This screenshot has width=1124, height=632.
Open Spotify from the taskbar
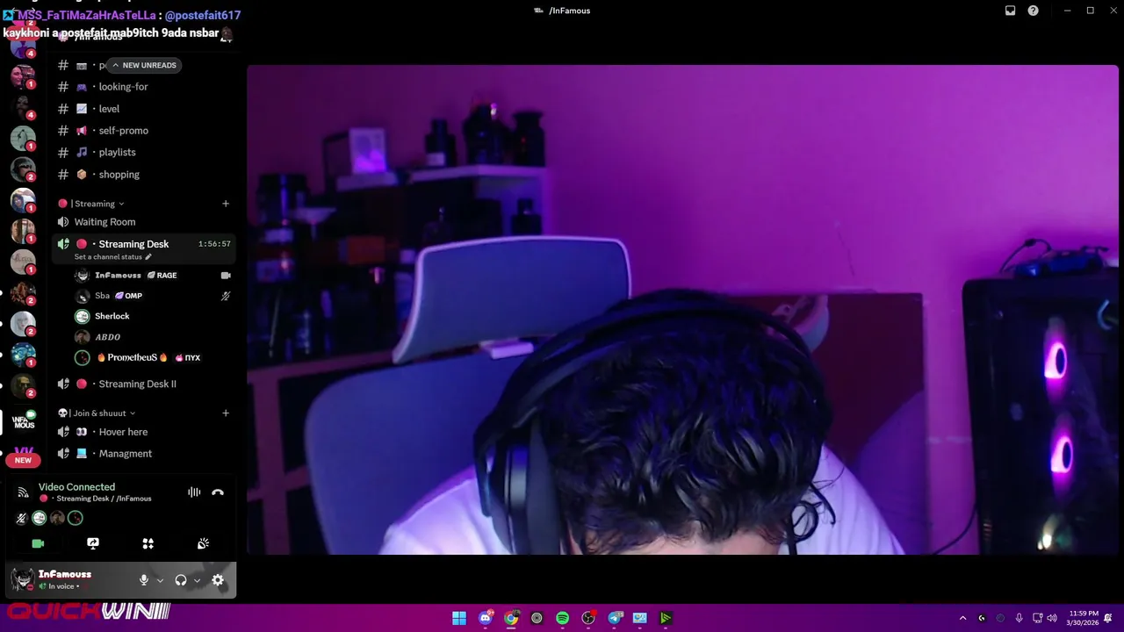click(x=563, y=618)
